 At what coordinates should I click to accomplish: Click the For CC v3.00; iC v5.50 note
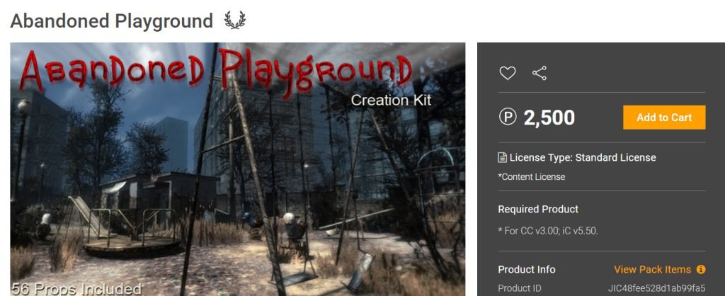point(548,230)
